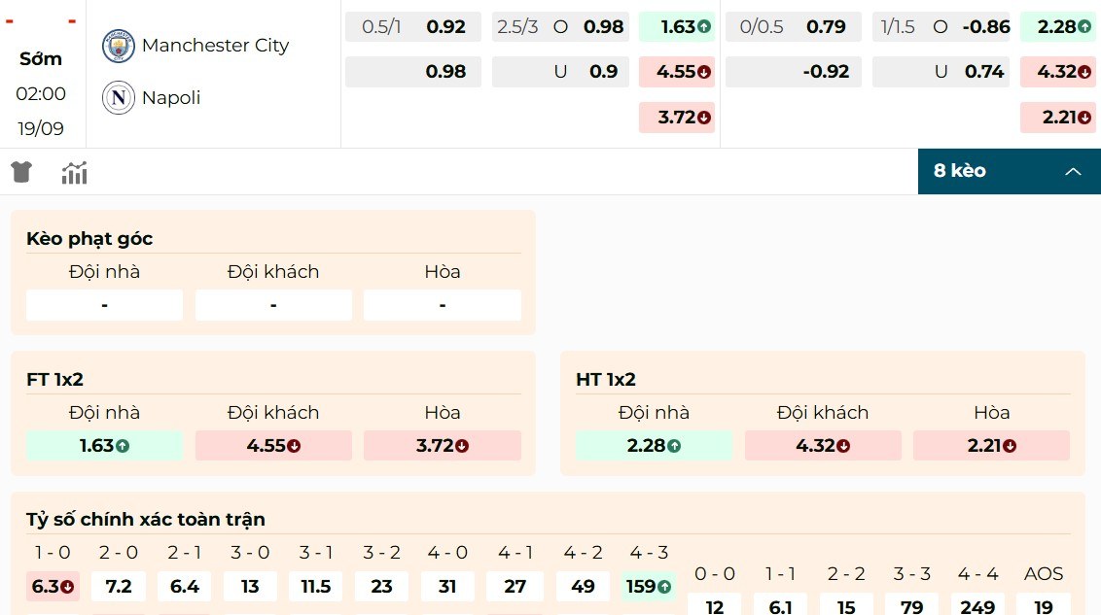Select the lineup shirt icon
Viewport: 1101px width, 615px height.
20,171
